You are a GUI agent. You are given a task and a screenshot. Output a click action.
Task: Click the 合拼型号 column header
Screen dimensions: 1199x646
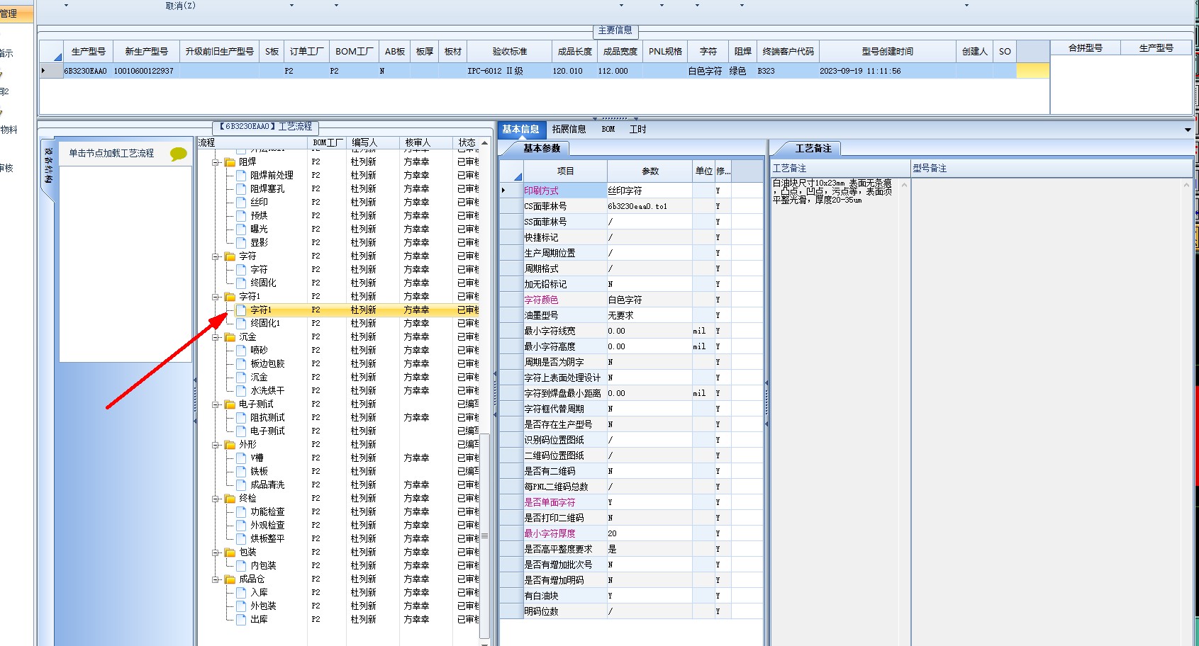[1086, 47]
